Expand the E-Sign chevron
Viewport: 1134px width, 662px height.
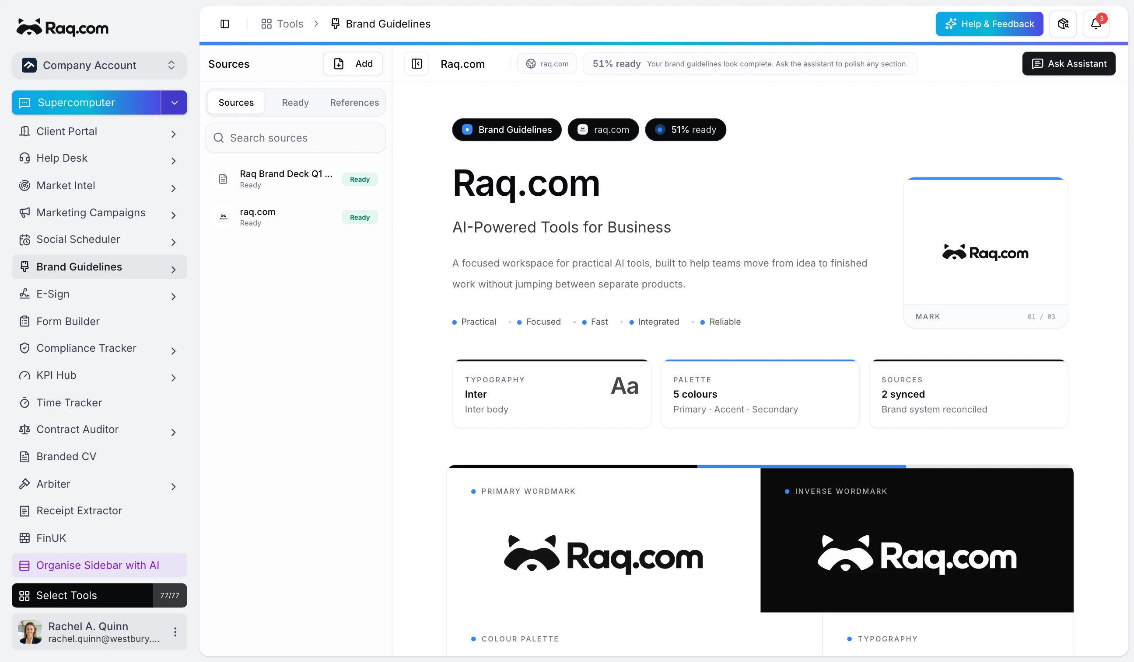[173, 297]
